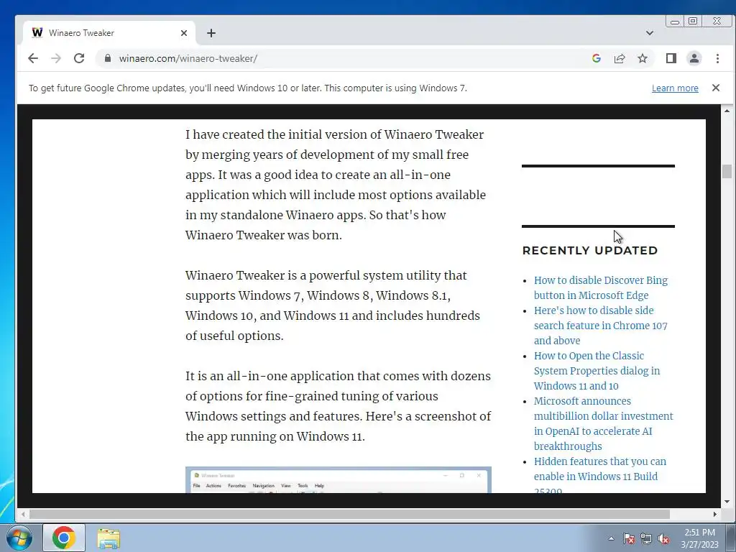Open Windows Explorer from the taskbar

(x=109, y=538)
